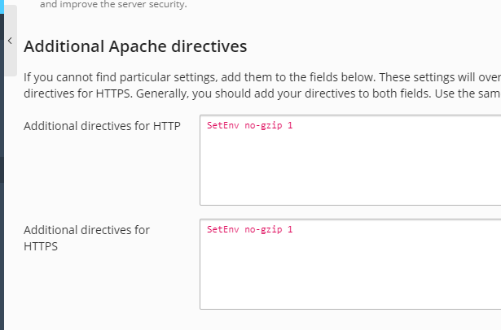Click the "Additional directives for HTTP" label
The width and height of the screenshot is (501, 330).
(102, 126)
